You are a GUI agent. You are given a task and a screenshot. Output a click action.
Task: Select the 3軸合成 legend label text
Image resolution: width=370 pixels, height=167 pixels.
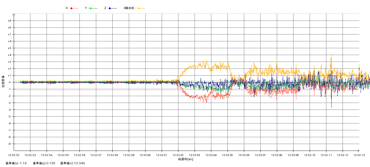coord(130,8)
